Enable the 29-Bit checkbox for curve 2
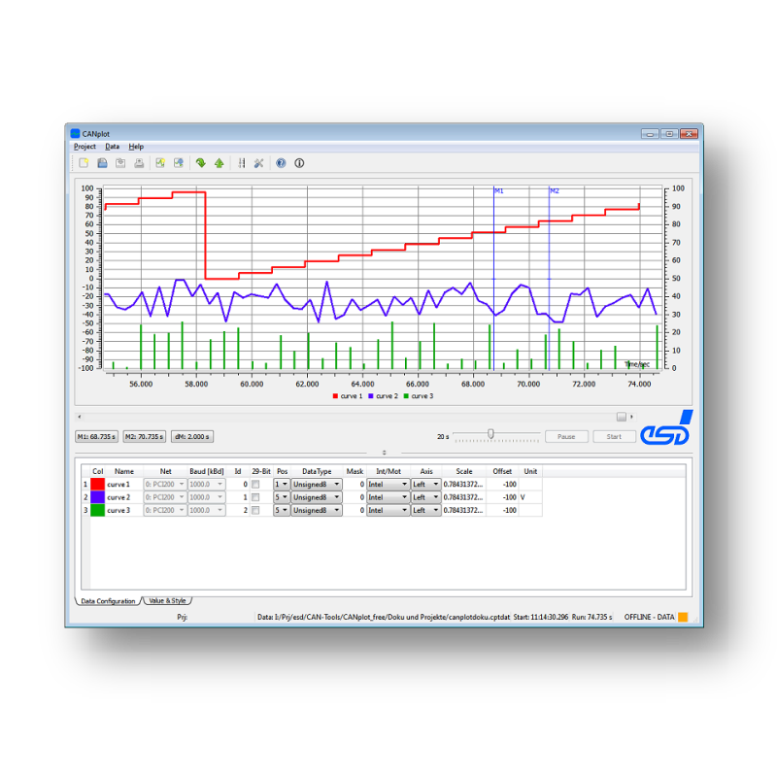 coord(255,497)
